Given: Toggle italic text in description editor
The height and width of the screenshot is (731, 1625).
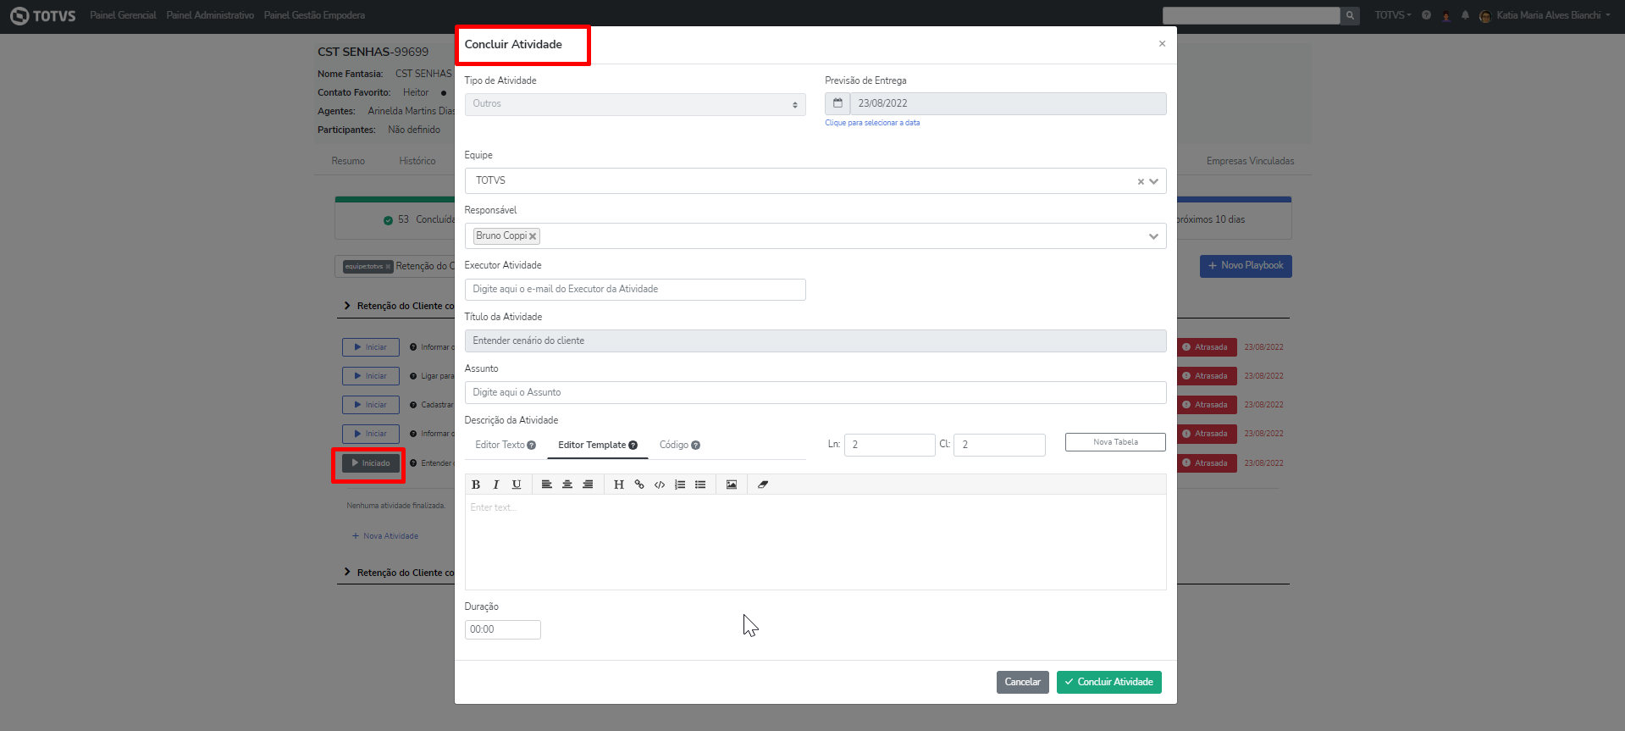Looking at the screenshot, I should point(496,485).
